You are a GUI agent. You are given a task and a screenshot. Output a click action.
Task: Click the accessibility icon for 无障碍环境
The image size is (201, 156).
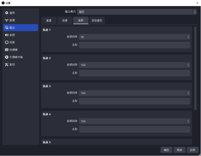pyautogui.click(x=7, y=57)
